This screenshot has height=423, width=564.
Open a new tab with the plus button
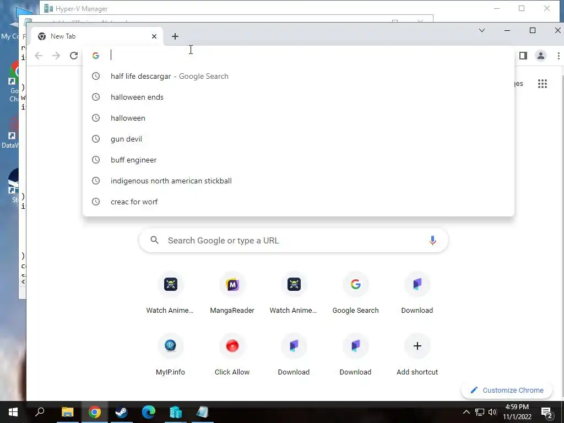[175, 36]
